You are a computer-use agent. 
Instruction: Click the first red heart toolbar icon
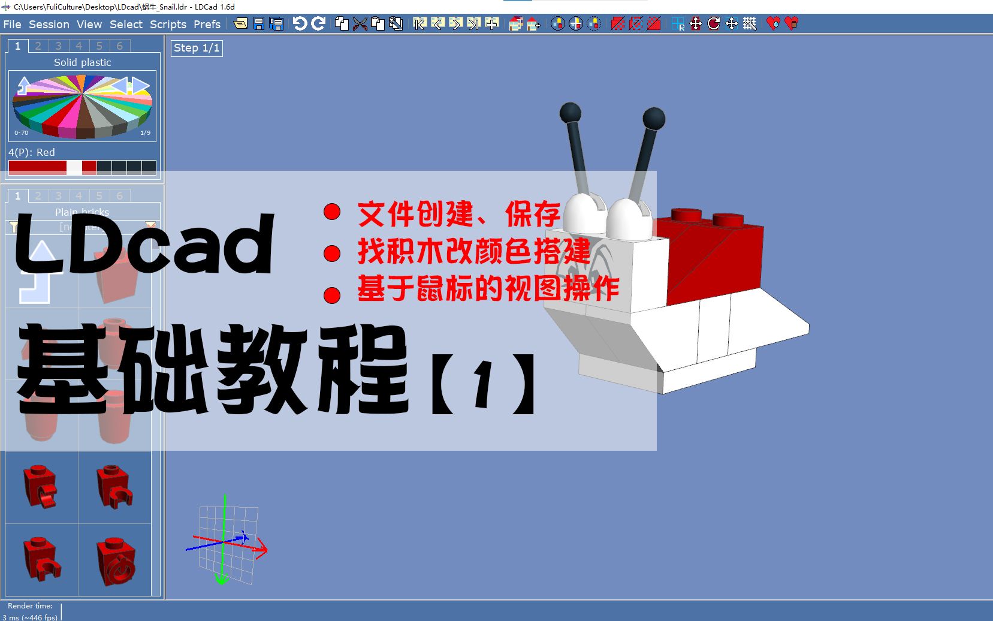[x=773, y=23]
